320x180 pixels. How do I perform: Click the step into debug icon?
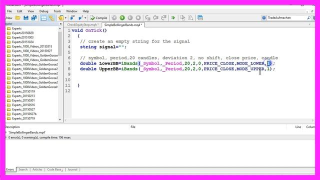point(148,18)
